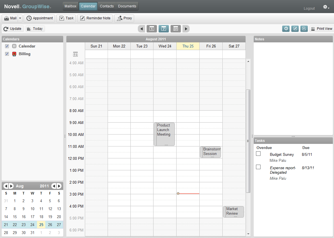Switch to the Mailbox tab
This screenshot has width=334, height=238.
click(x=70, y=6)
